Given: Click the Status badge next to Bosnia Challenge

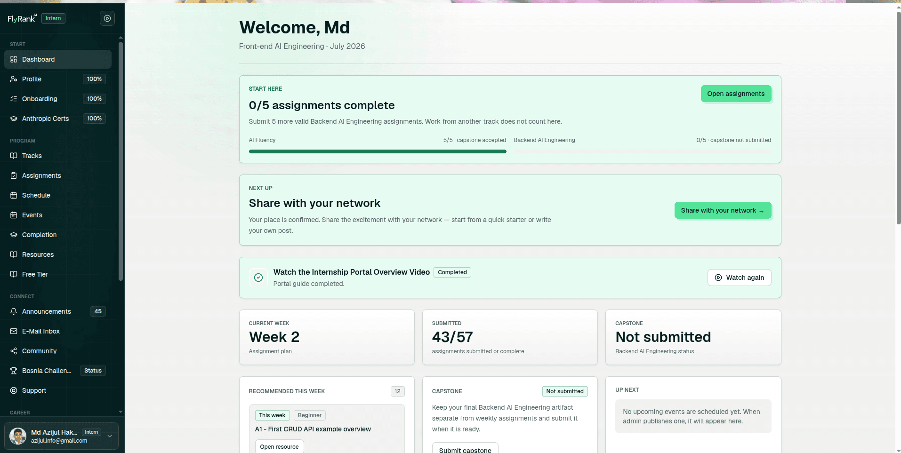Looking at the screenshot, I should (93, 371).
